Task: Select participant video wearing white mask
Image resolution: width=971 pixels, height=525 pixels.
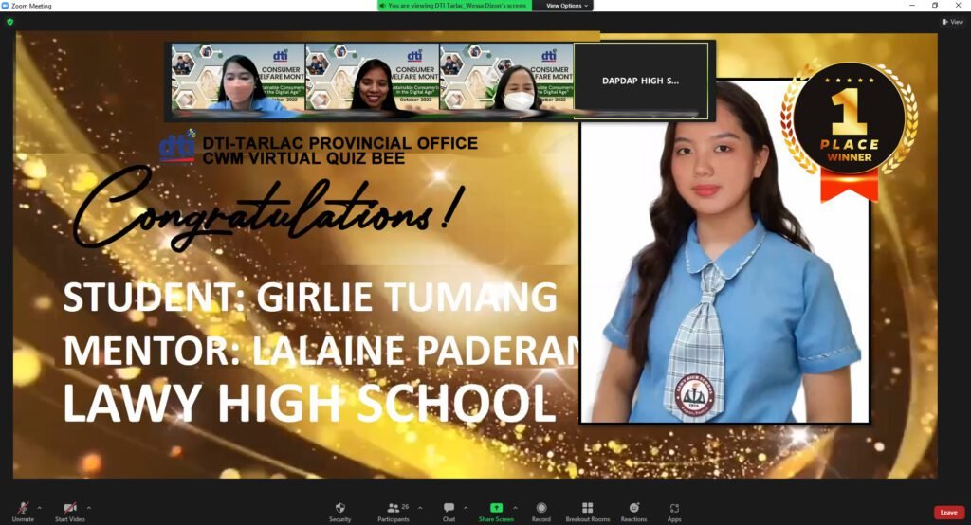Action: pyautogui.click(x=506, y=77)
